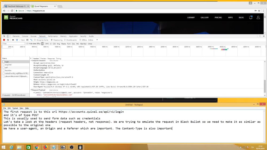This screenshot has height=150, width=267.
Task: Click the Chrome address bar URL
Action: click(36, 11)
